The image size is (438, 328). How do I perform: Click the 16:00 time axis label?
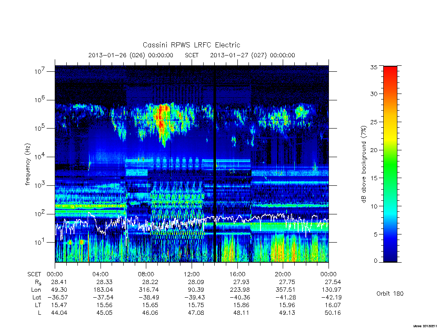coord(237,274)
